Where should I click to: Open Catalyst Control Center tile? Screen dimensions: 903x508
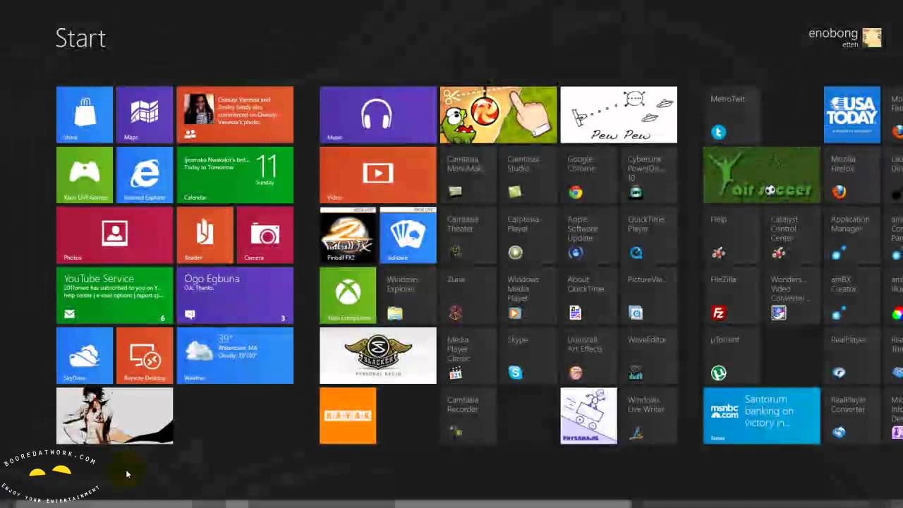click(x=792, y=235)
